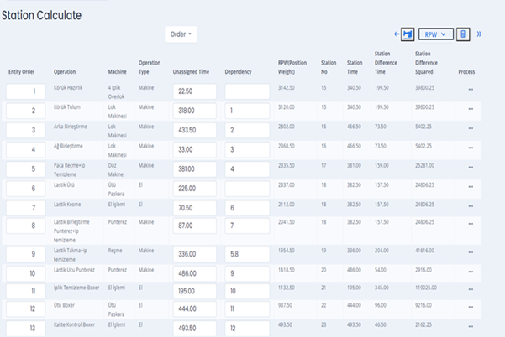505x337 pixels.
Task: Open process ellipsis for Arka Birleştirme row
Action: click(x=470, y=130)
